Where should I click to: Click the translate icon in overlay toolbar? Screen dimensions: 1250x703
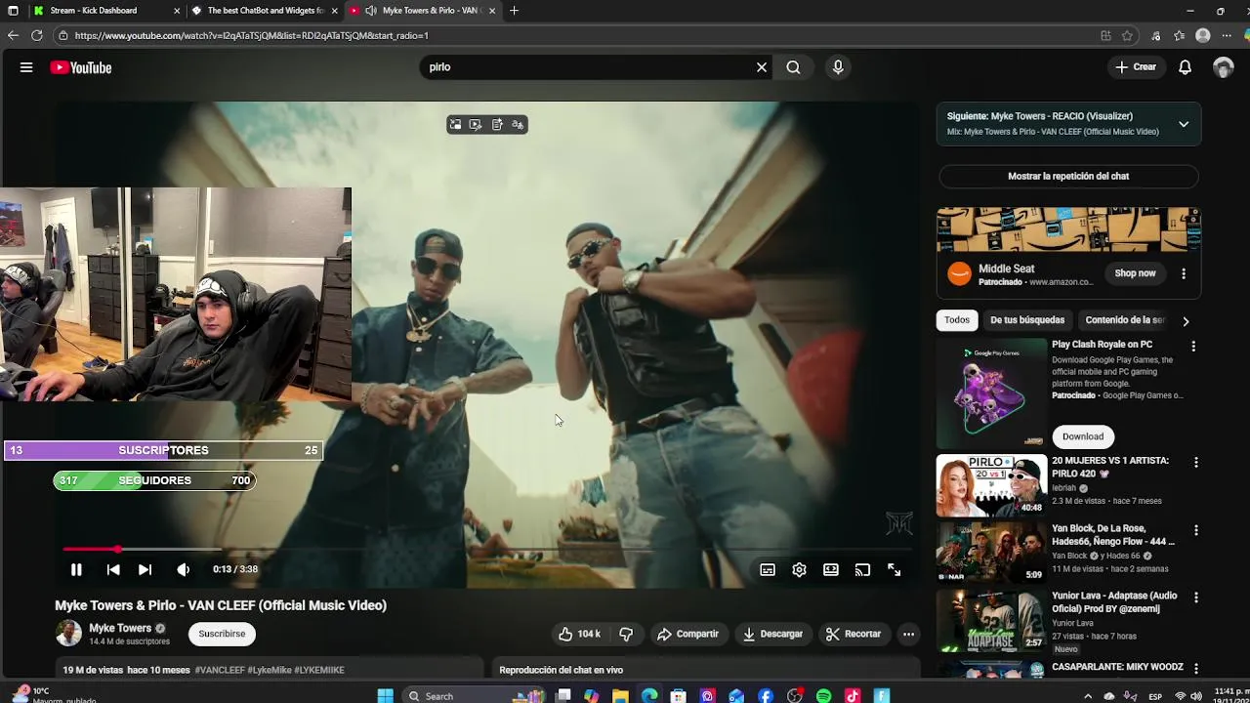(x=518, y=124)
